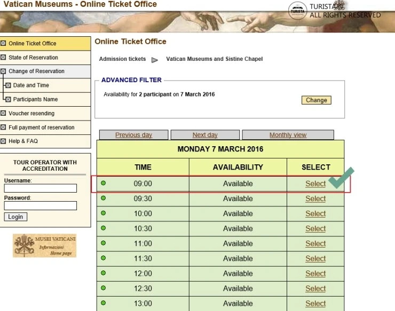Open Voucher resending menu item
The height and width of the screenshot is (311, 395).
[45, 113]
